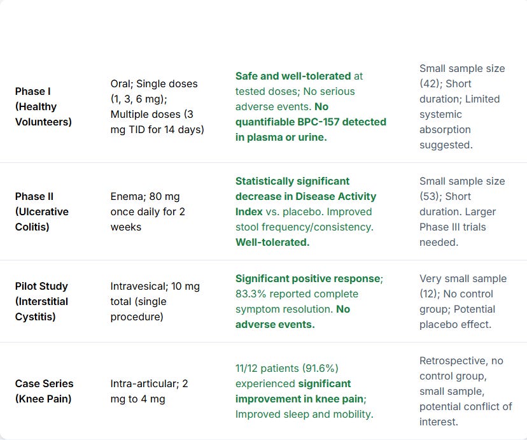
Task: Click 'significant improvement in knee pain' text
Action: coord(300,391)
